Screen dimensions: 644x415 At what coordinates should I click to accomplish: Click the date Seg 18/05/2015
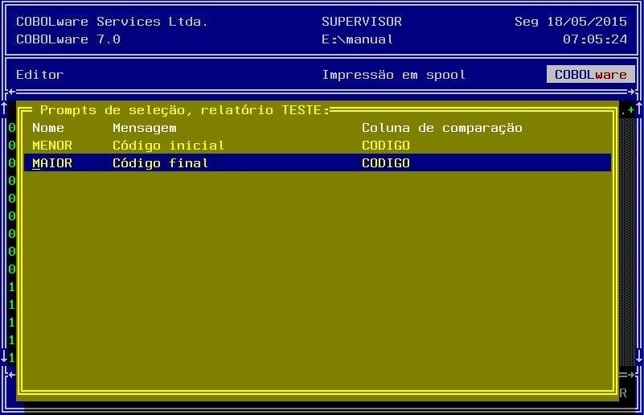[x=571, y=22]
